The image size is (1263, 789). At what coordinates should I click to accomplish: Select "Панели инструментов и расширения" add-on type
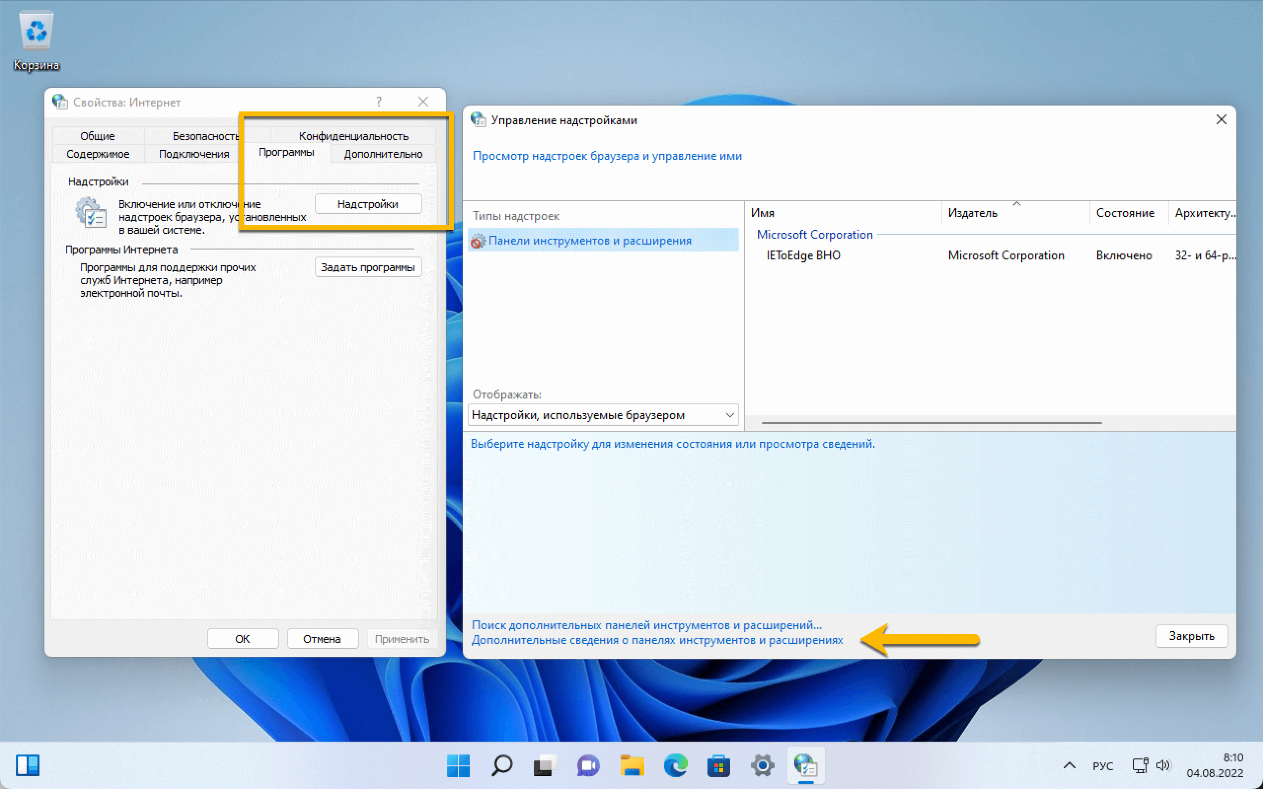pos(590,241)
